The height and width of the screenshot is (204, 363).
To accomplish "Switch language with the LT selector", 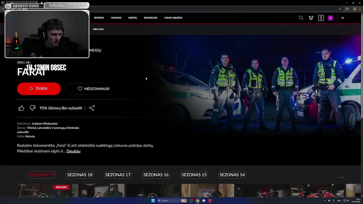I will click(343, 18).
